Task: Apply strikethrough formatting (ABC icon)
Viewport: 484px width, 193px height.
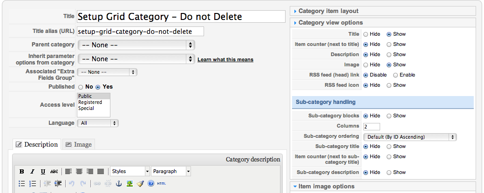Action: coord(54,172)
